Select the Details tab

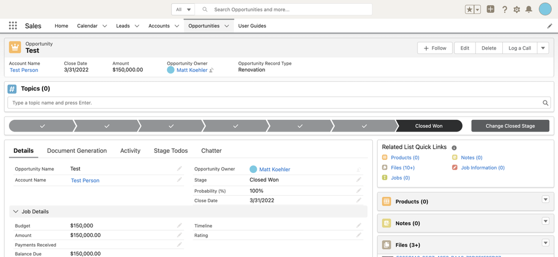pos(23,151)
